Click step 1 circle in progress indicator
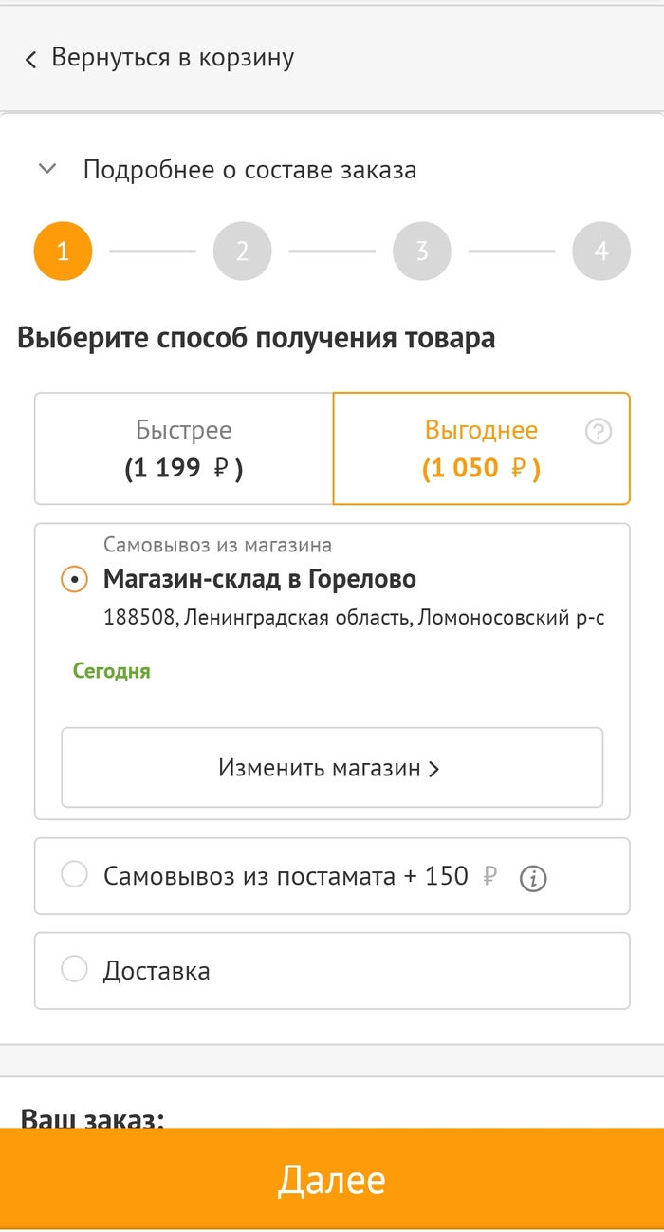The image size is (664, 1232). 63,252
